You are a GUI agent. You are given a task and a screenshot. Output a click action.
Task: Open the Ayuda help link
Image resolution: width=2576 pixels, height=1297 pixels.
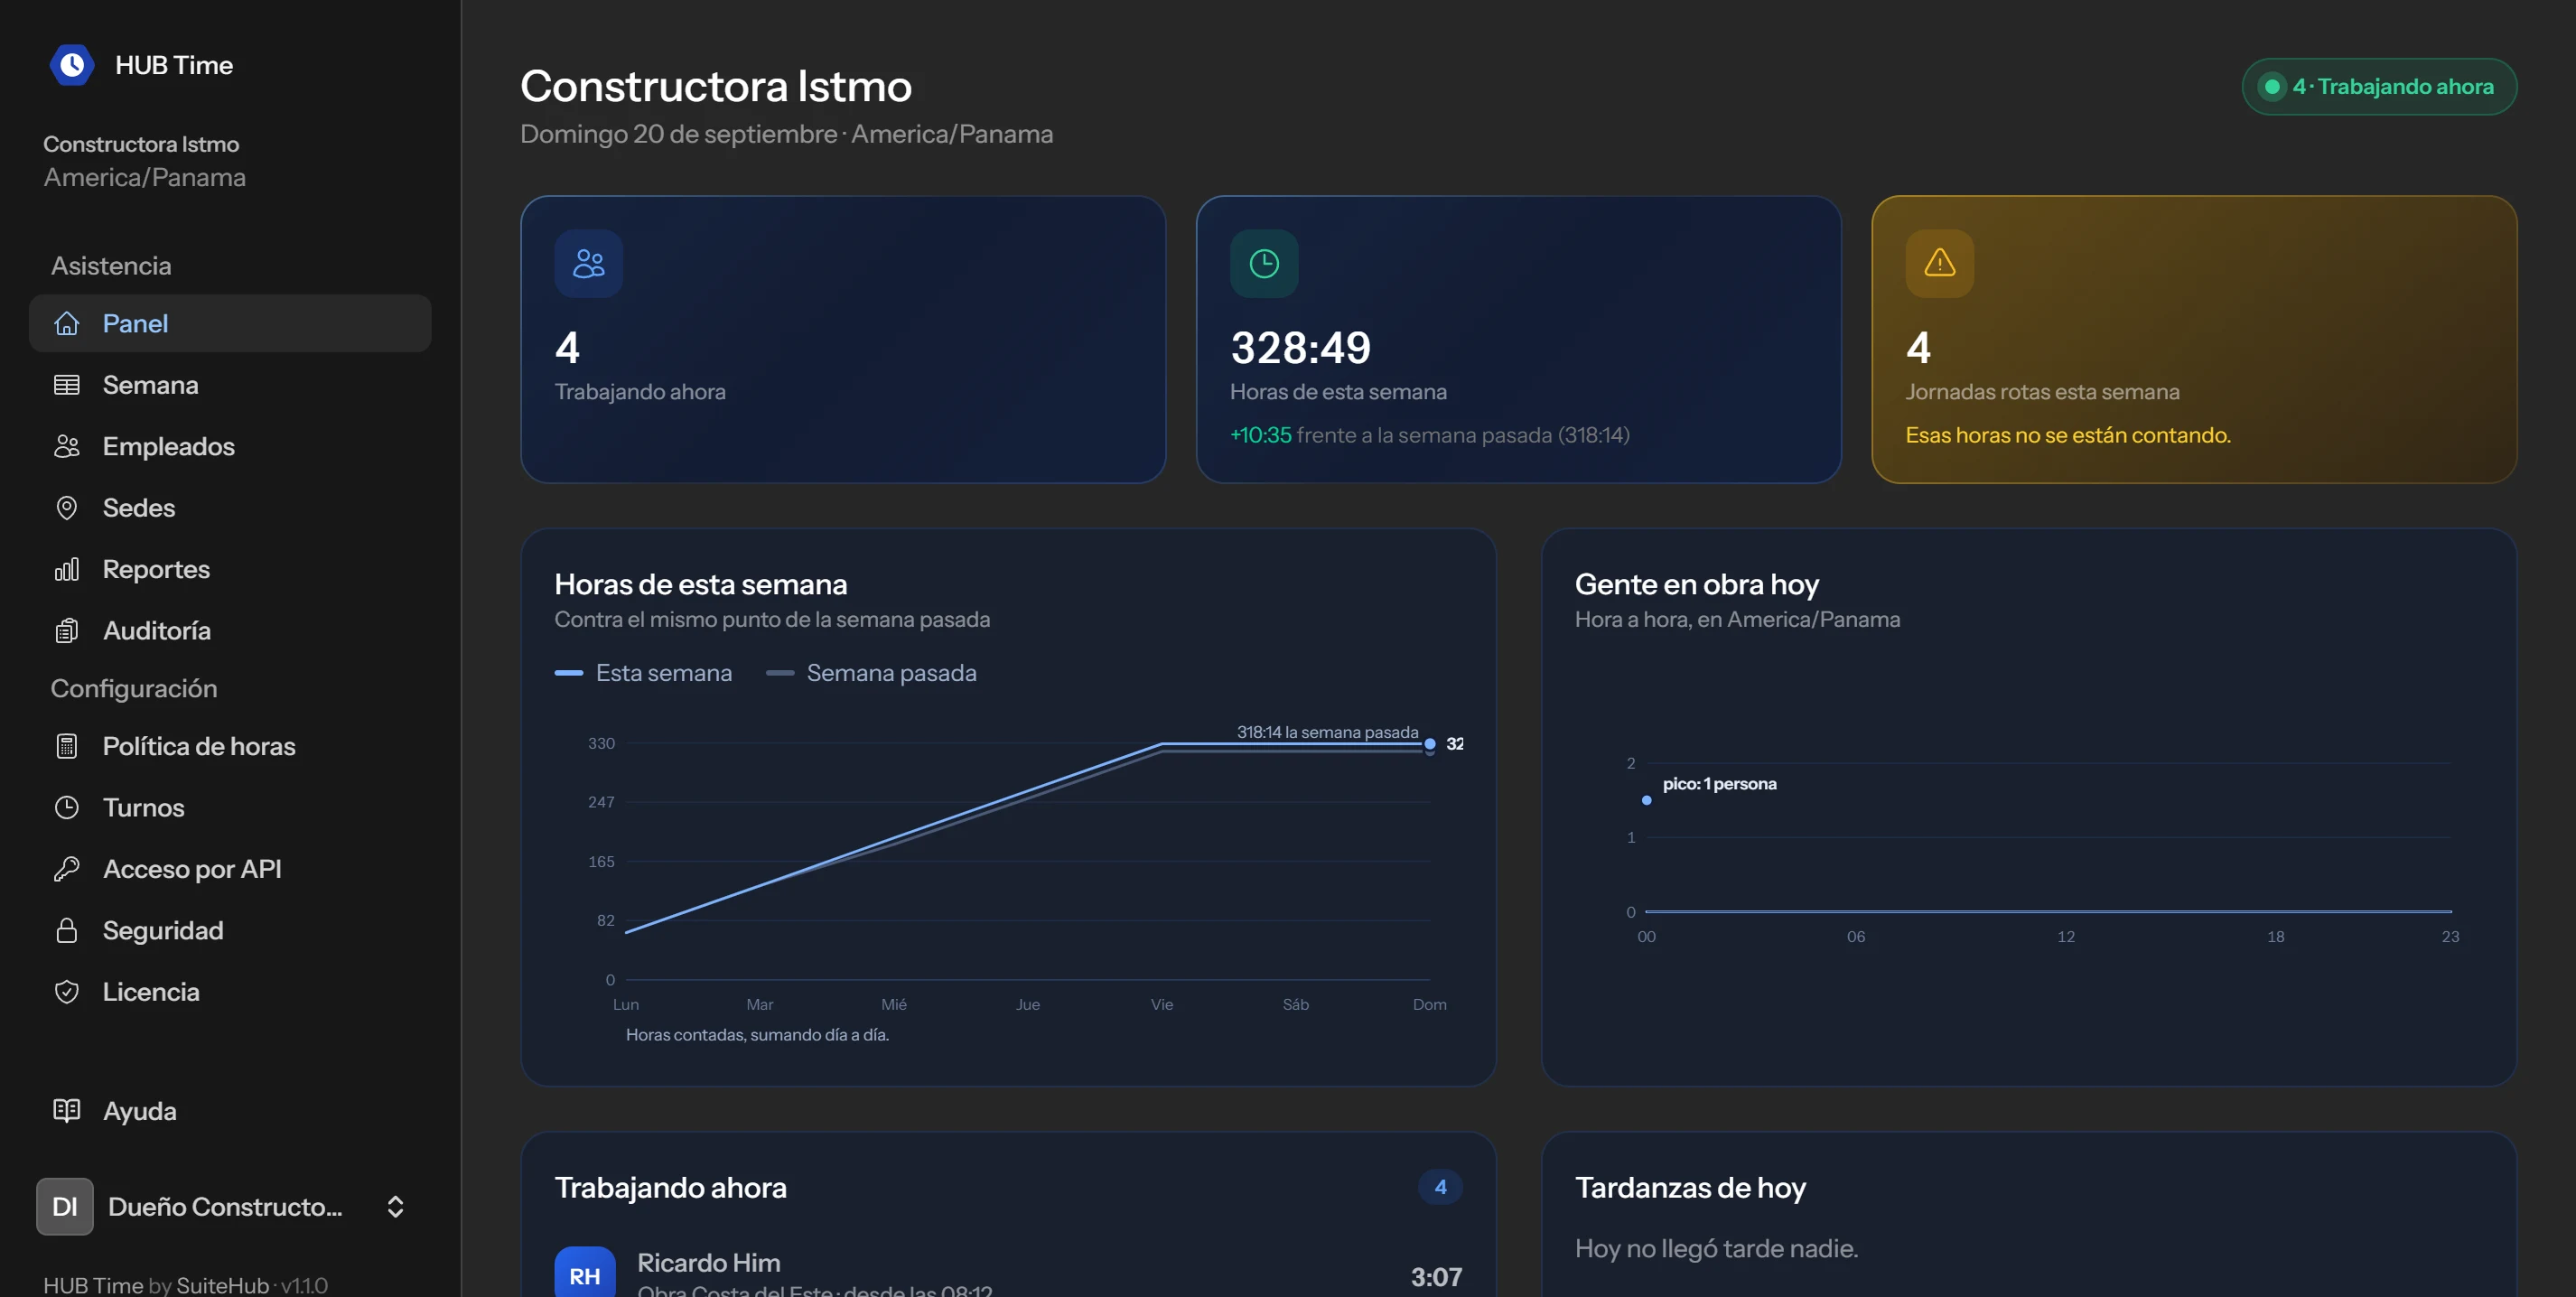230,1111
